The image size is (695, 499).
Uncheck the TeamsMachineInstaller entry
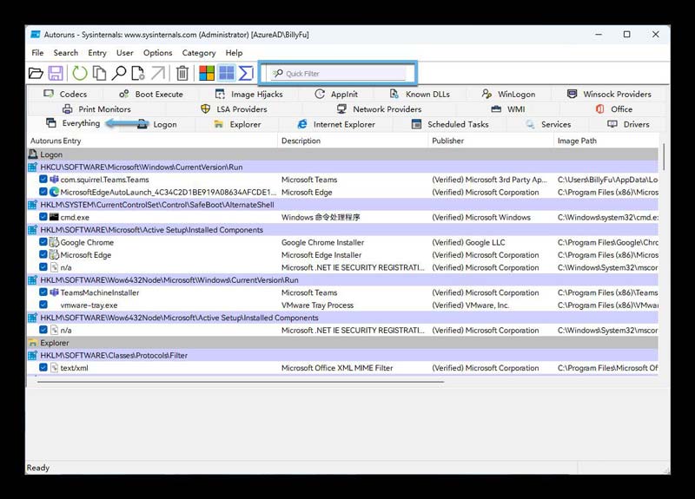43,292
